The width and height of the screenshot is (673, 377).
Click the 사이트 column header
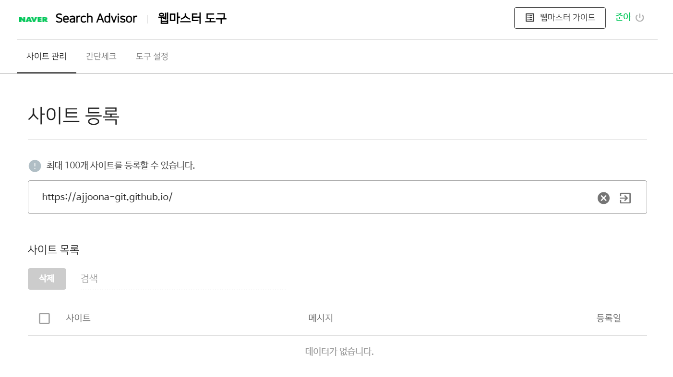coord(78,318)
